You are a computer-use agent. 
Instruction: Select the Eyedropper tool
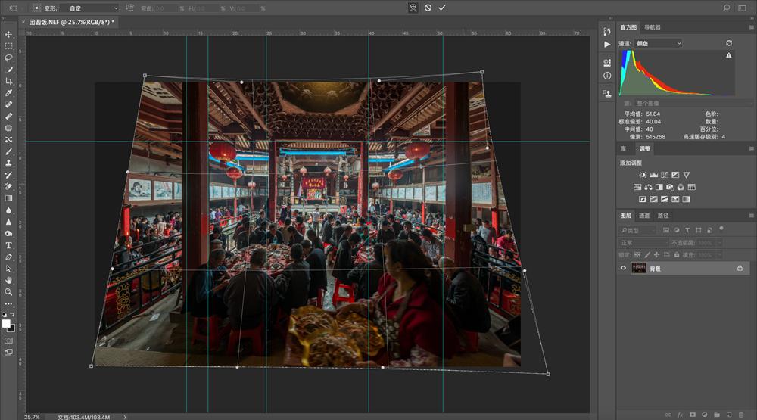[8, 93]
